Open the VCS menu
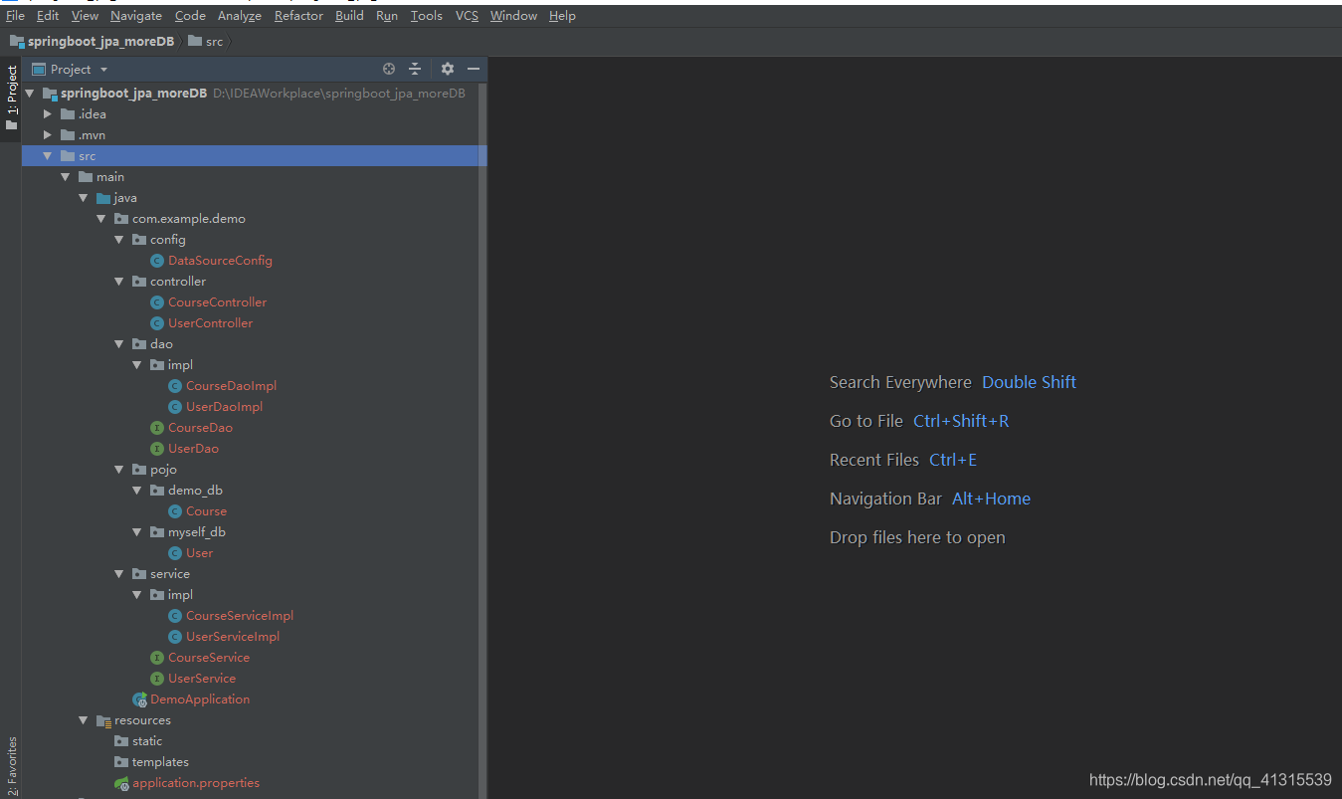 click(x=467, y=15)
